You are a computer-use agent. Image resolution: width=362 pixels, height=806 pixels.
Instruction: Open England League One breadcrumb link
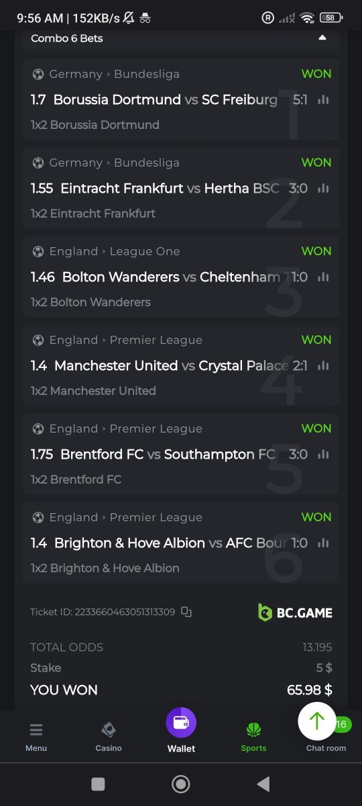coord(115,251)
